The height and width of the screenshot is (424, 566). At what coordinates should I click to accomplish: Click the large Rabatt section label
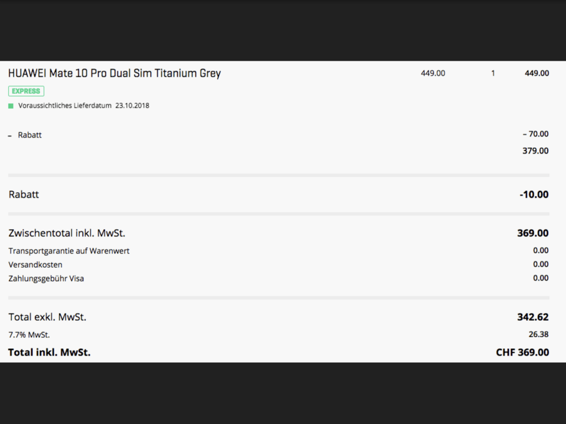(x=24, y=194)
